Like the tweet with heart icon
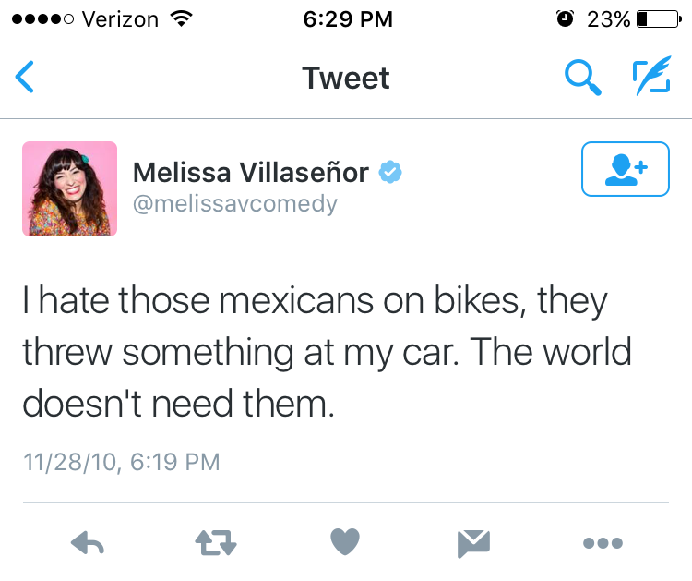 345,543
